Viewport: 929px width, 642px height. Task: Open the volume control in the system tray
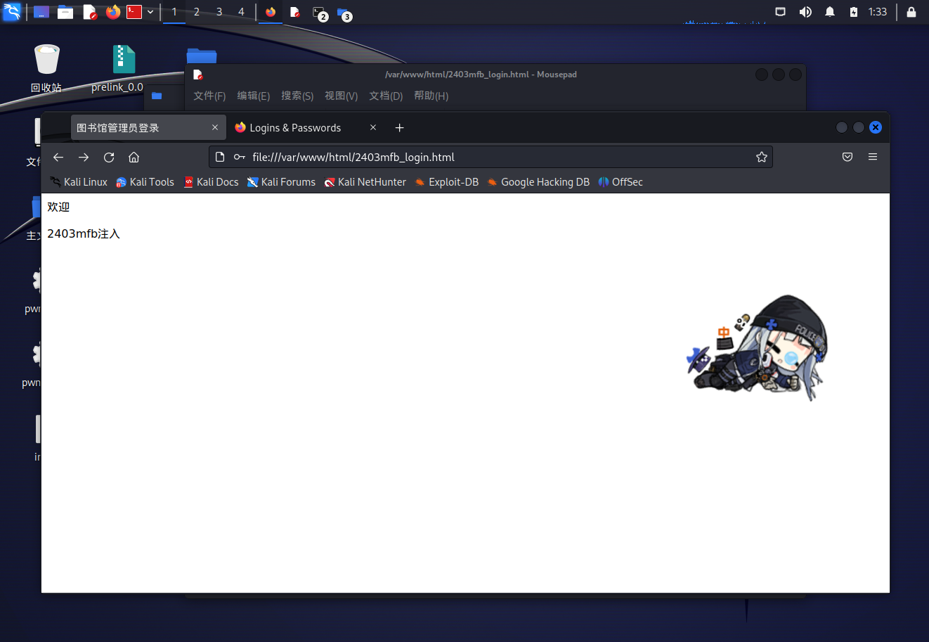pos(805,12)
